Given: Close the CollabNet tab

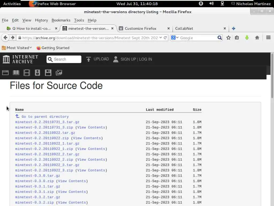Looking at the screenshot, I should pos(225,28).
